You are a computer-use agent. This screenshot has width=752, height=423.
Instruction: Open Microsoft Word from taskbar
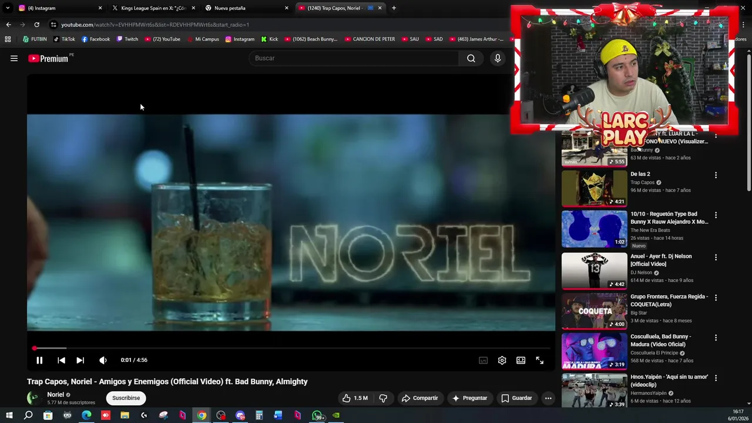[x=278, y=415]
